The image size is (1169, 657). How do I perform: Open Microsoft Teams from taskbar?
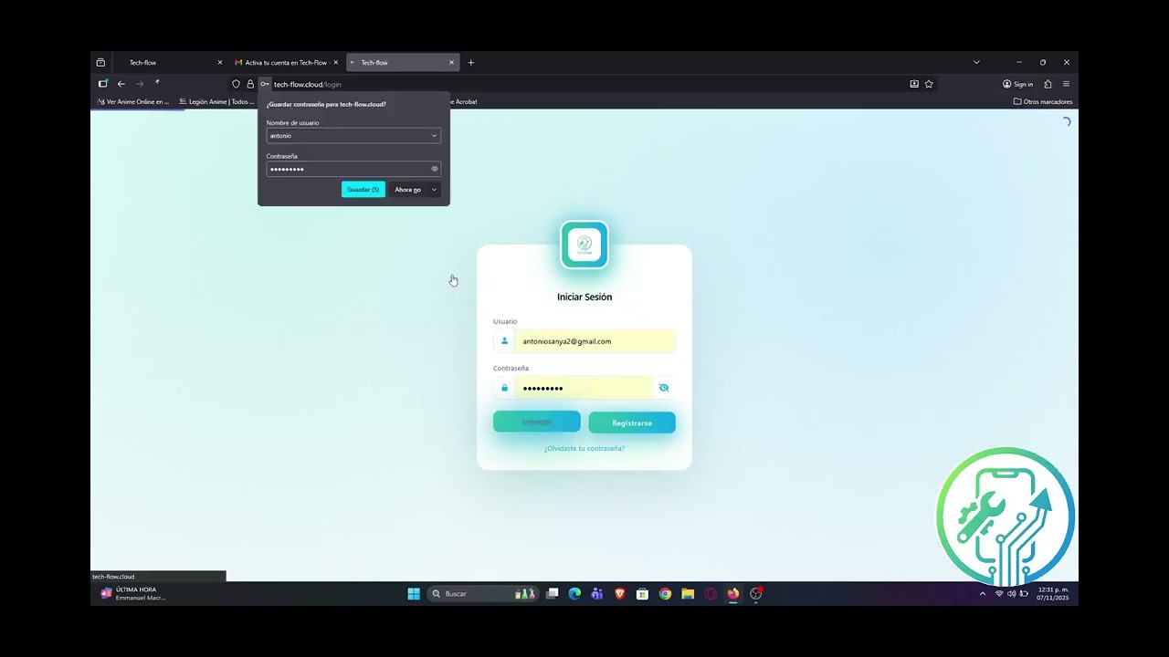(x=597, y=594)
